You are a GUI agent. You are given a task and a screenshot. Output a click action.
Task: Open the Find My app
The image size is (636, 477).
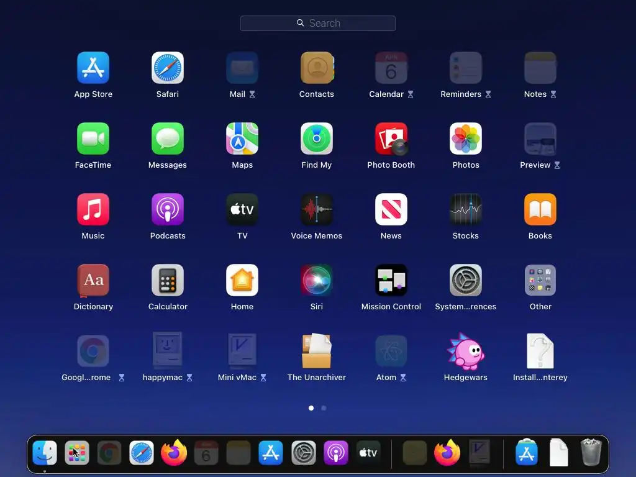[317, 139]
